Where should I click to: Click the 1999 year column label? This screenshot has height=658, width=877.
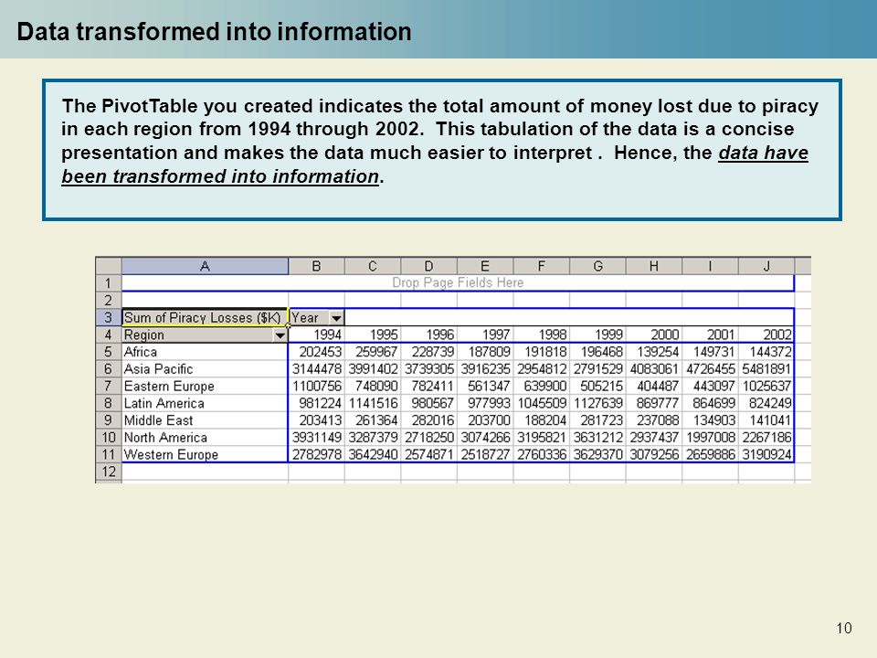coord(597,335)
